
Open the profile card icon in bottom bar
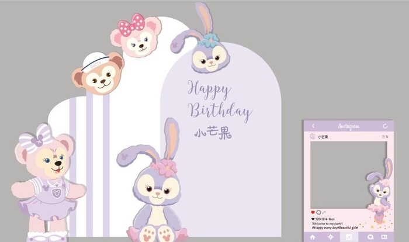(384, 237)
